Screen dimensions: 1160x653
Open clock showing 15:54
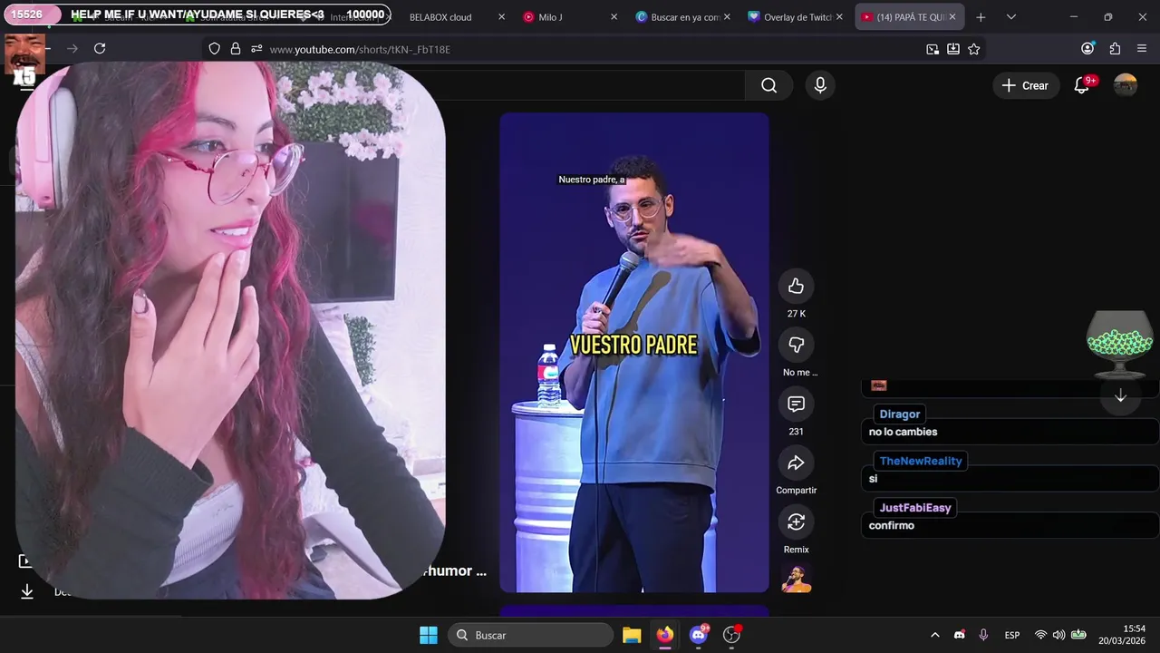[x=1122, y=635]
